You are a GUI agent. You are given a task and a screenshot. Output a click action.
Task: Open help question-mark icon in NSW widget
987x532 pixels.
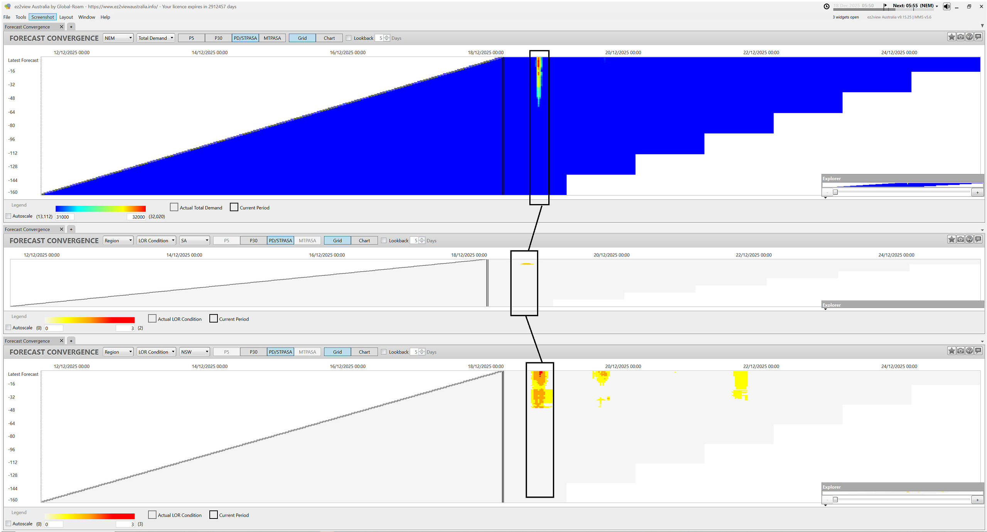coord(969,351)
